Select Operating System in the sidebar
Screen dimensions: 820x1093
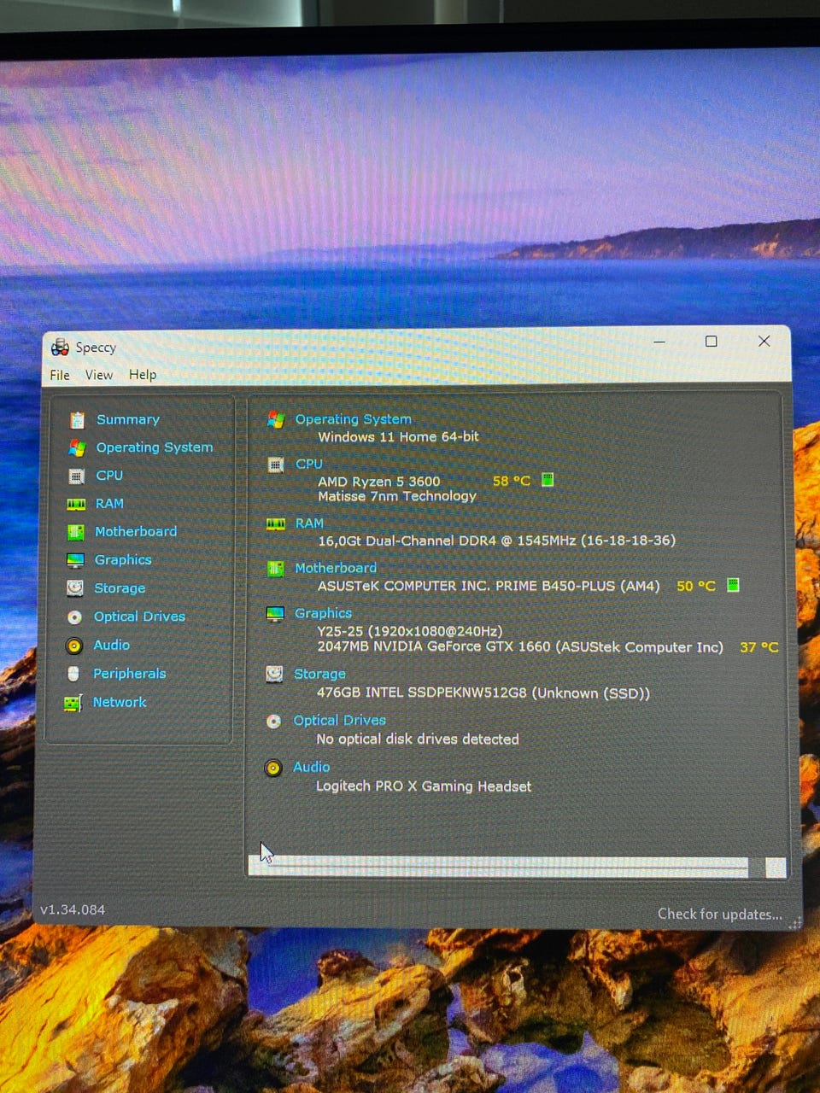pyautogui.click(x=155, y=447)
